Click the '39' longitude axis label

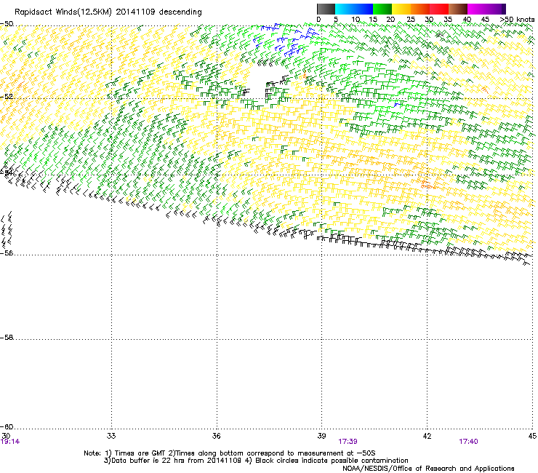point(321,436)
